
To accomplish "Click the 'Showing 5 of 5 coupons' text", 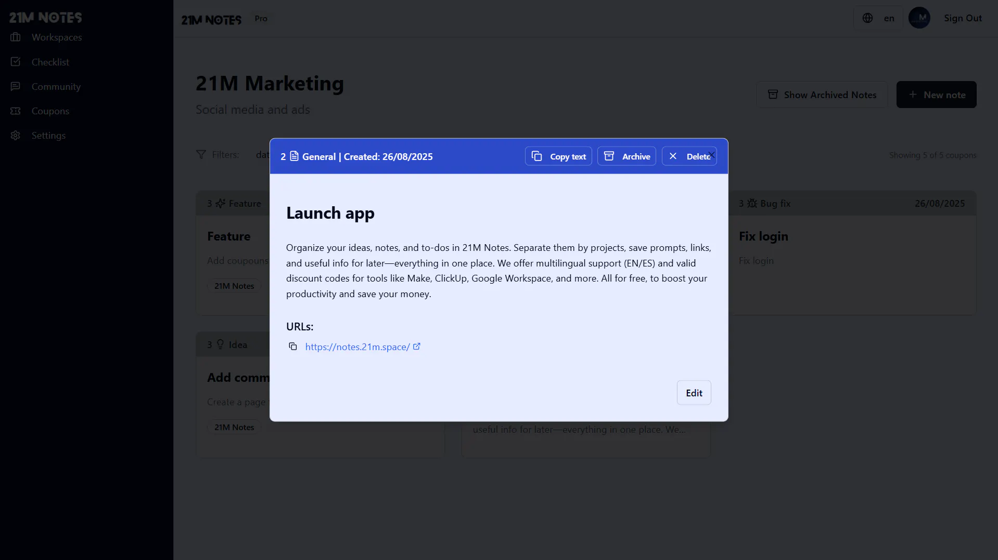I will [x=932, y=155].
